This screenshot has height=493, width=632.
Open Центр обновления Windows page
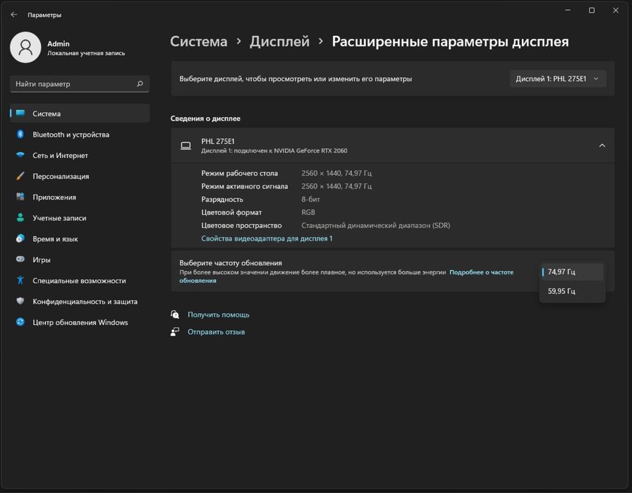coord(80,322)
